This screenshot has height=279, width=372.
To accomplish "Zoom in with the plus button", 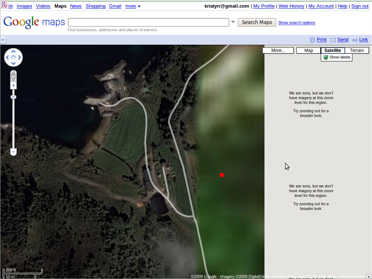I will tap(13, 86).
